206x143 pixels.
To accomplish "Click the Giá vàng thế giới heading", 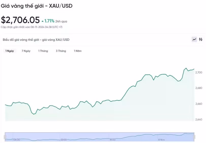I will tap(37, 6).
